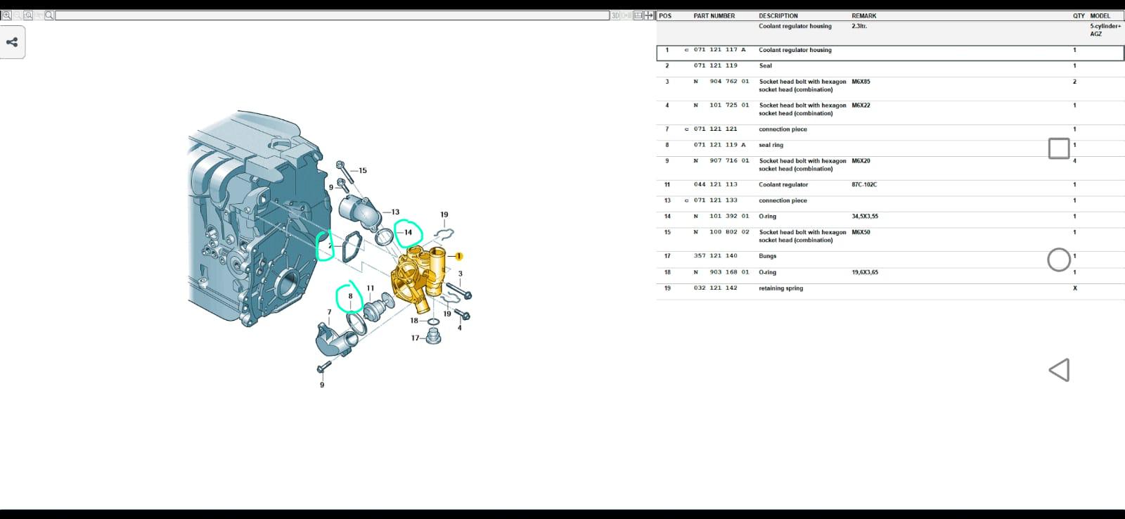Image resolution: width=1125 pixels, height=519 pixels.
Task: Click the DESCRIPTION column header
Action: click(x=778, y=15)
